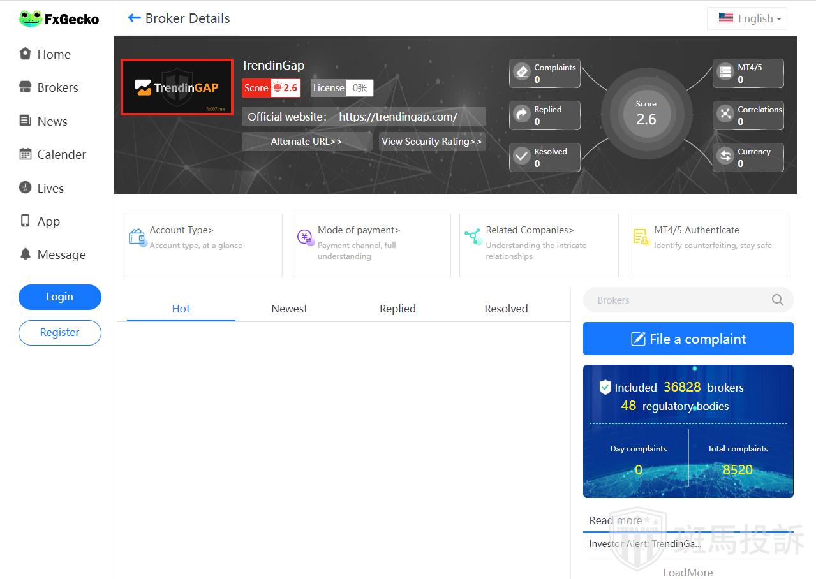
Task: Click the FxGecko frog logo
Action: [x=30, y=19]
